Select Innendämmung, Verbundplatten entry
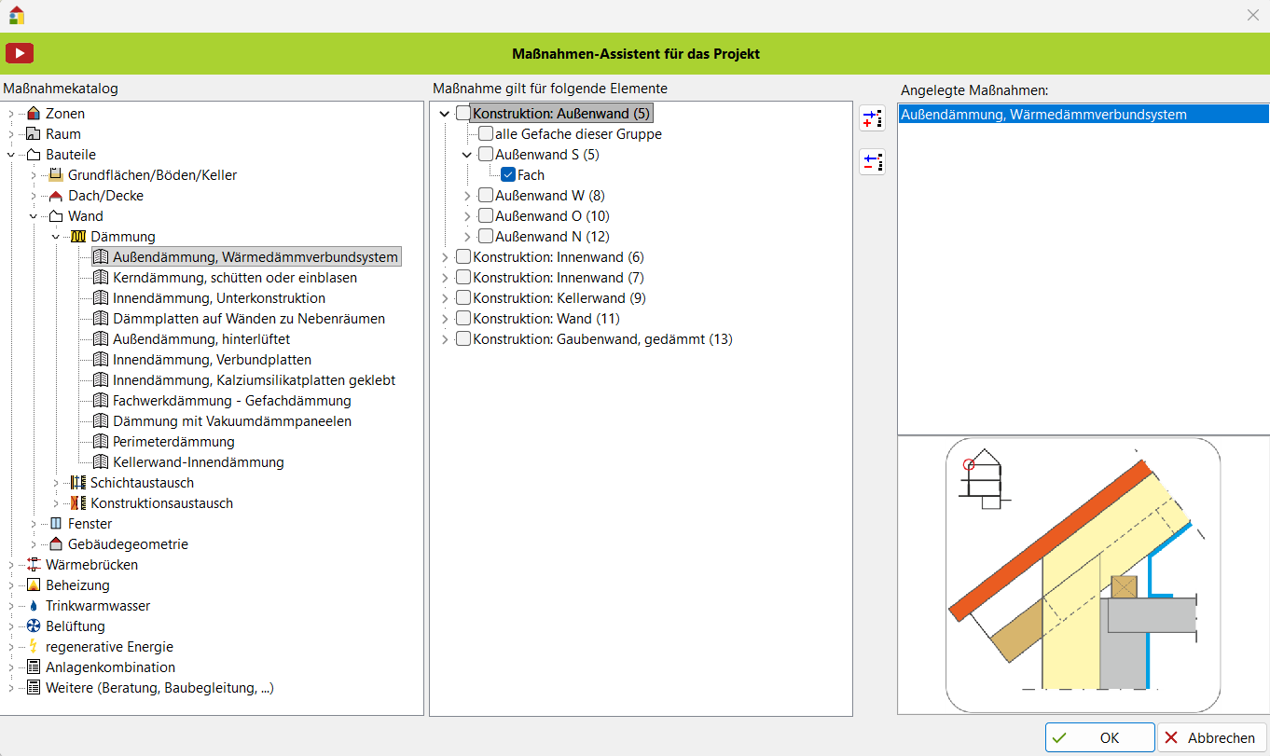1270x756 pixels. tap(212, 360)
